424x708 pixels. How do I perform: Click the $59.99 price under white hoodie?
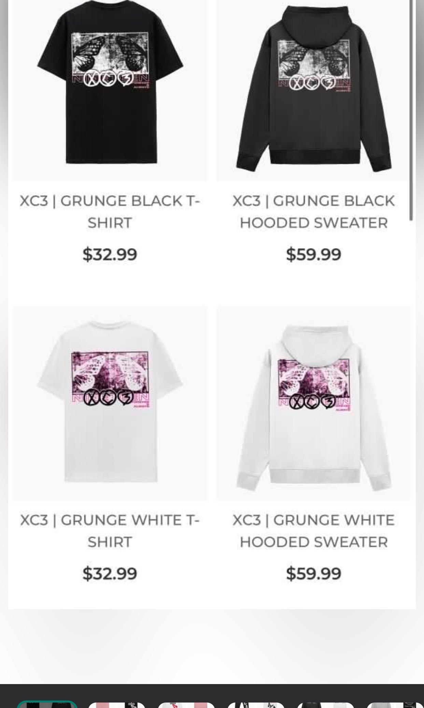click(313, 573)
